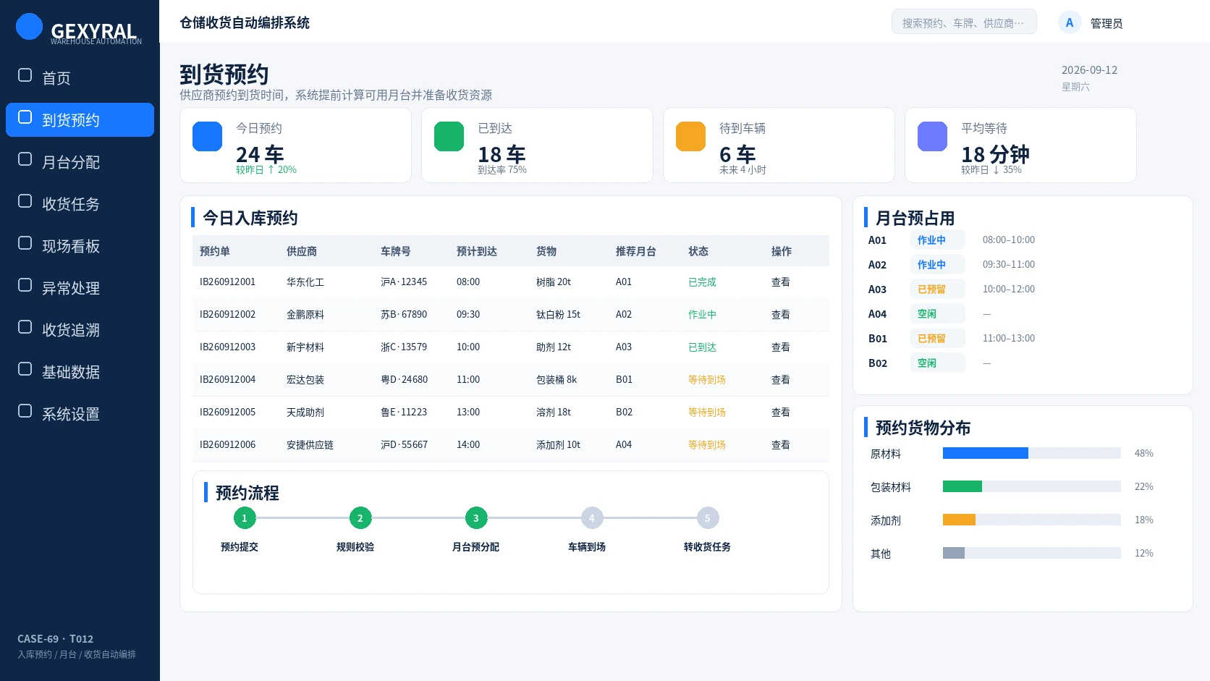Select 异常处理 in the navigation

pos(80,288)
